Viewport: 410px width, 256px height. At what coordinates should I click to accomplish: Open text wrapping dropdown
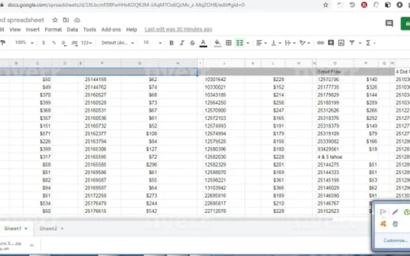pyautogui.click(x=290, y=43)
